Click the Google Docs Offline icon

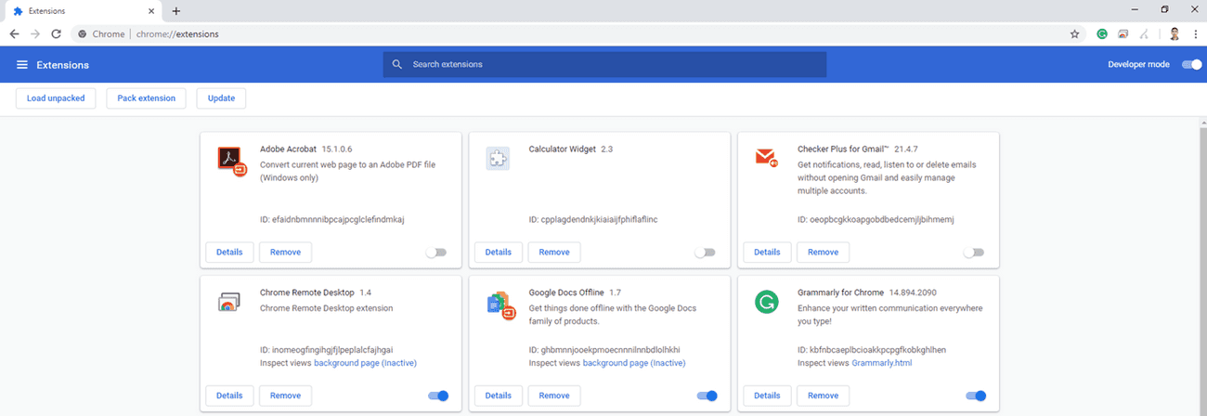coord(500,305)
